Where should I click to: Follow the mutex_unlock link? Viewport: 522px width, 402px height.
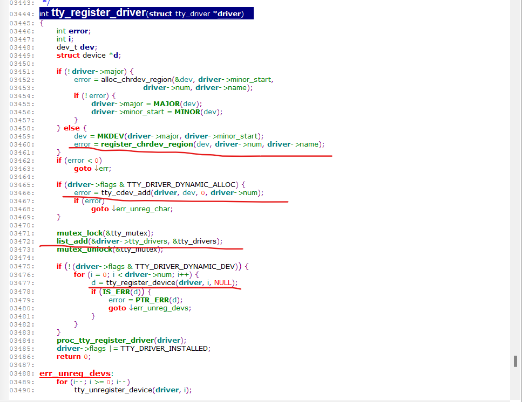[83, 249]
